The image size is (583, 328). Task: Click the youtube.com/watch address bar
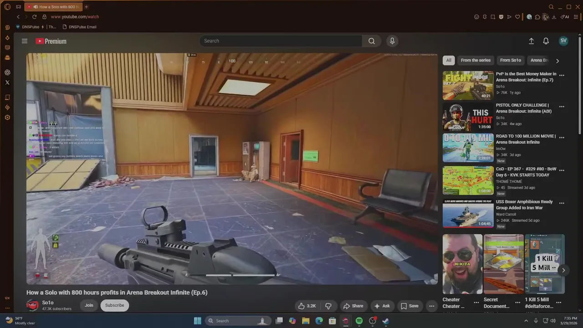pos(75,17)
